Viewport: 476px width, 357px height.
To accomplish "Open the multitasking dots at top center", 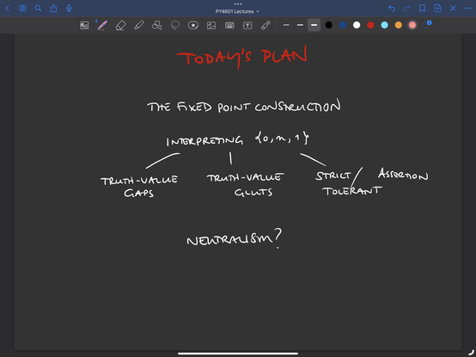I will click(238, 4).
